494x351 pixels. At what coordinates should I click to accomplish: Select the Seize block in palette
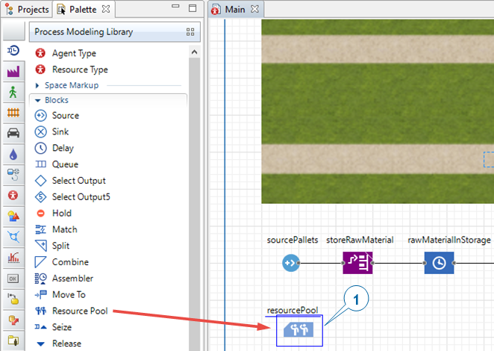tap(53, 327)
